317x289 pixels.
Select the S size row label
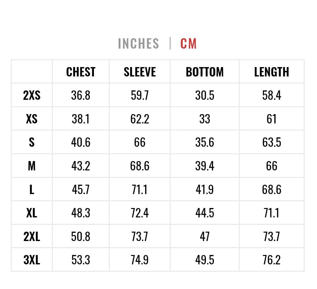click(x=32, y=142)
